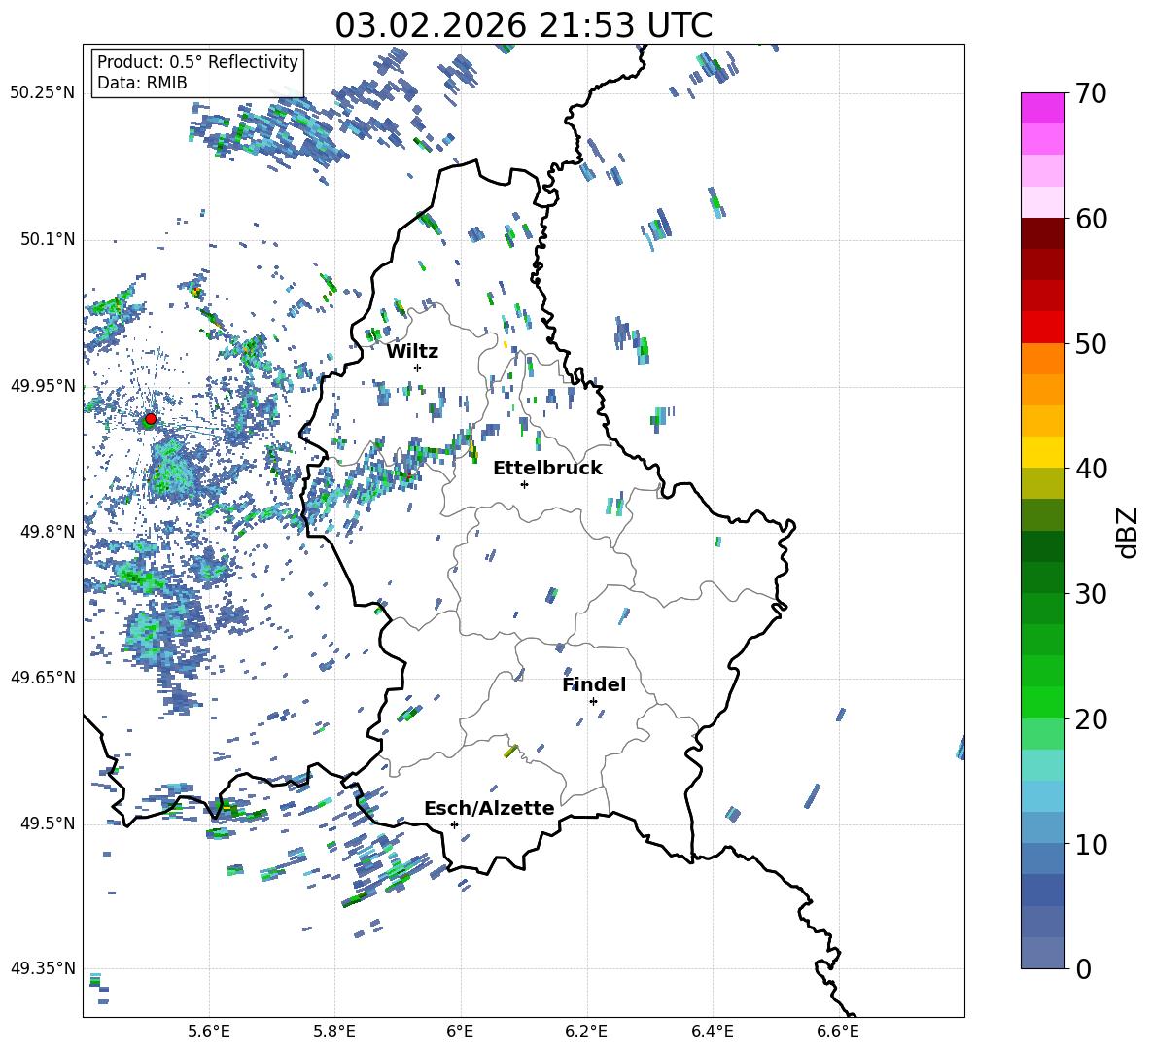The image size is (1151, 1051).
Task: Pick the yellow colorbar swatch at 40 dBZ
Action: 1043,451
